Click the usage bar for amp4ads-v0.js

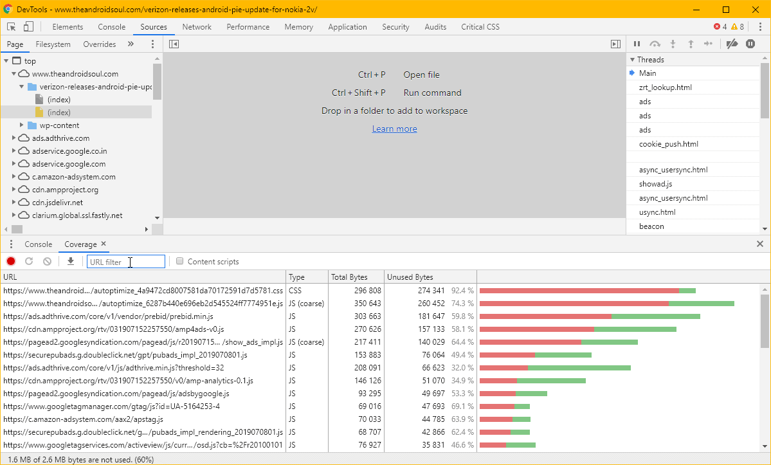point(579,329)
